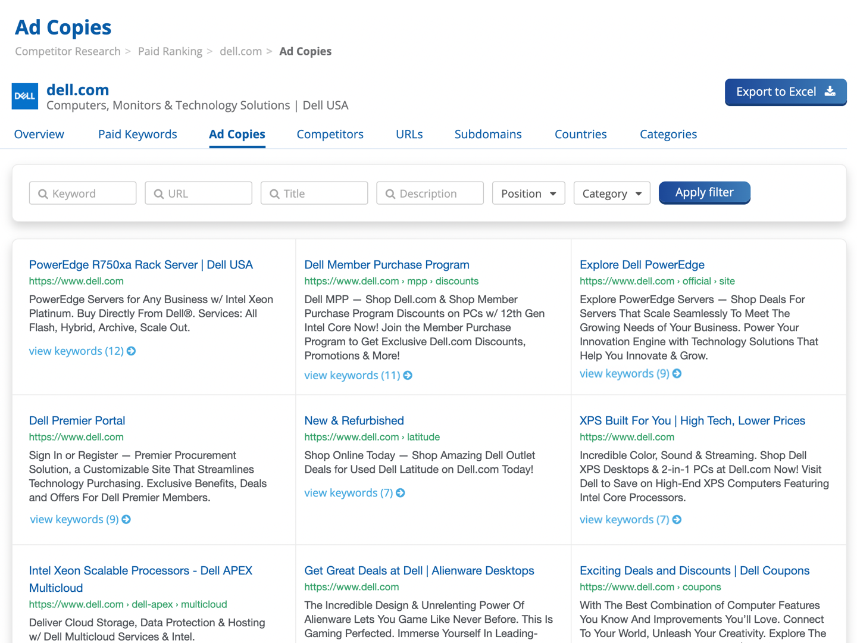Open XPS Built For You ad title
857x643 pixels.
(x=692, y=420)
